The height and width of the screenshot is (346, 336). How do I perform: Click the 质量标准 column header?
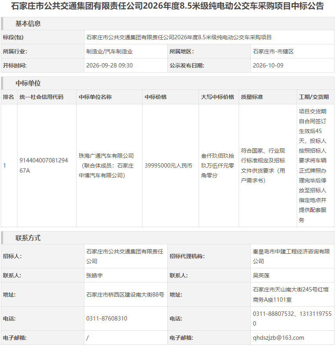252,97
